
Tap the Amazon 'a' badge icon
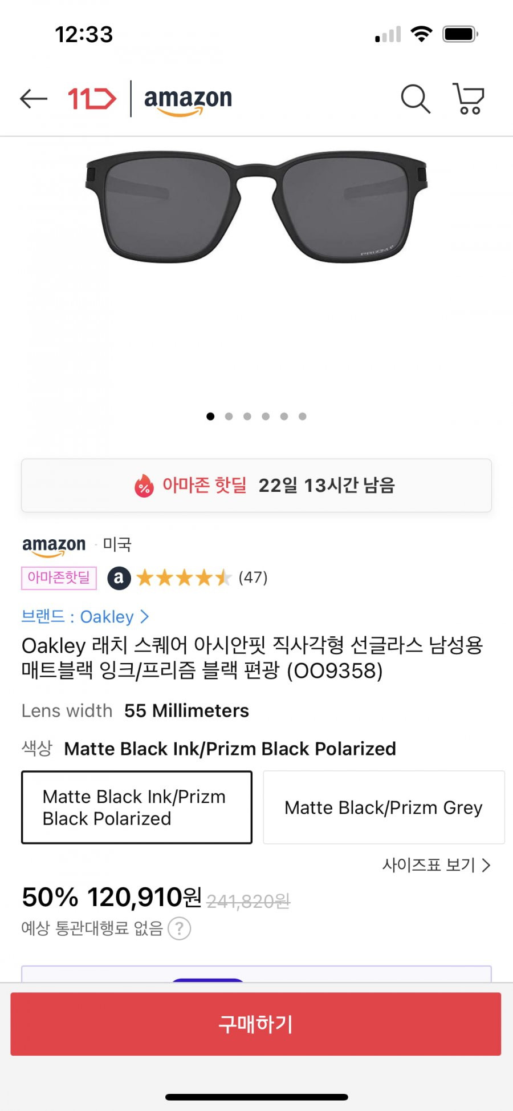click(119, 577)
